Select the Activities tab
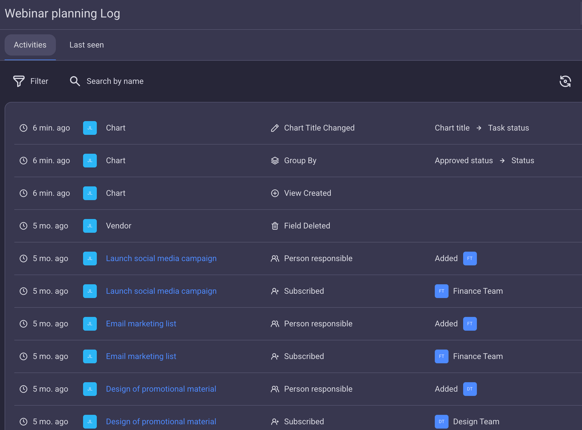 pos(30,45)
